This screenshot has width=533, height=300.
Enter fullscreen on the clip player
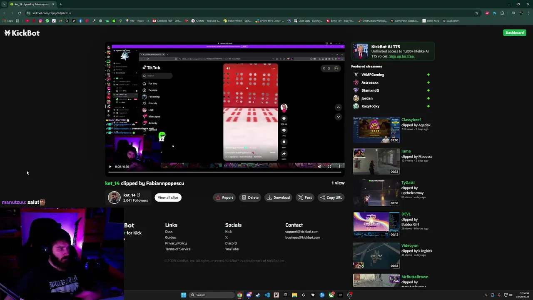tap(329, 167)
